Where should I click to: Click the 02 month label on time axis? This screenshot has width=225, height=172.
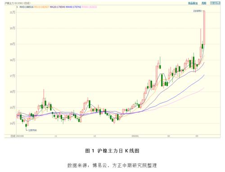click(x=169, y=136)
